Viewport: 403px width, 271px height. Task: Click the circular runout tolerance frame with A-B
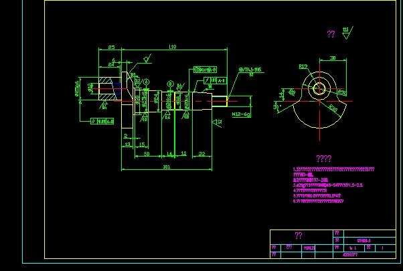[x=215, y=81]
